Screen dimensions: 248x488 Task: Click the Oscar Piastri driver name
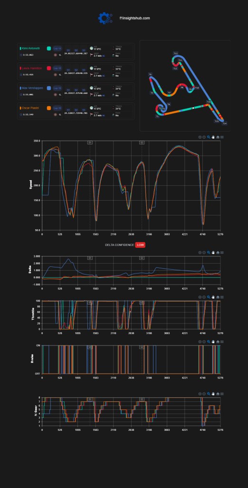point(30,108)
